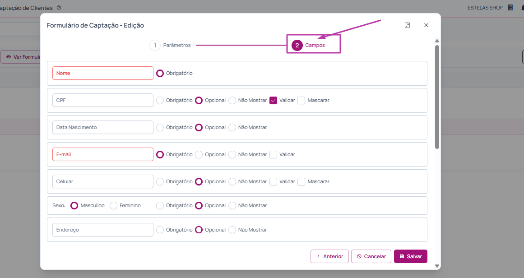Select Não Mostrar for Data Nascimento
This screenshot has width=524, height=278.
tap(232, 127)
